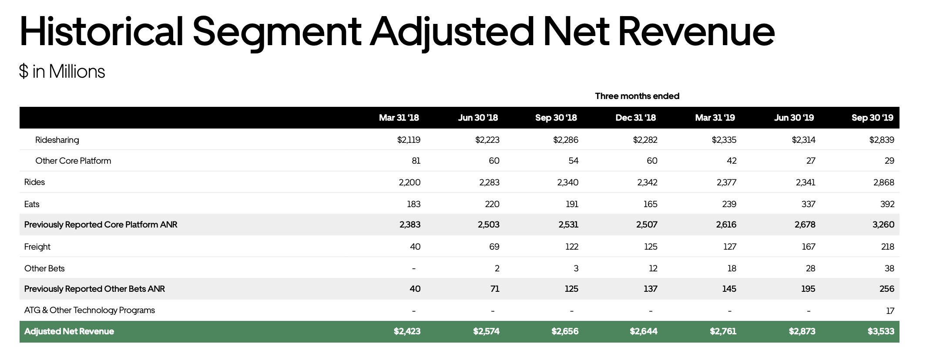Click the Historical Segment Adjusted Net Revenue title
Image resolution: width=933 pixels, height=363 pixels.
pos(397,32)
